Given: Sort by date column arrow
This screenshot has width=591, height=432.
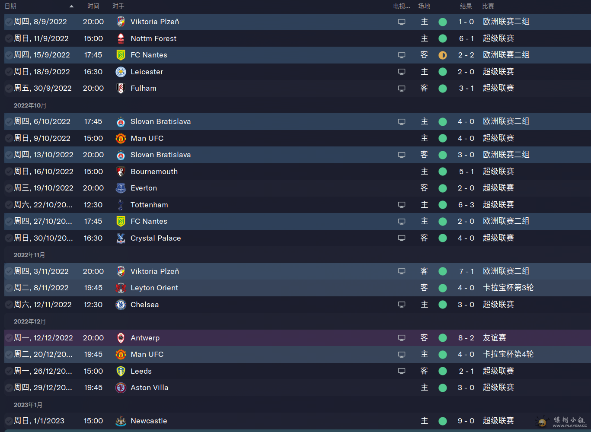Looking at the screenshot, I should click(x=71, y=6).
